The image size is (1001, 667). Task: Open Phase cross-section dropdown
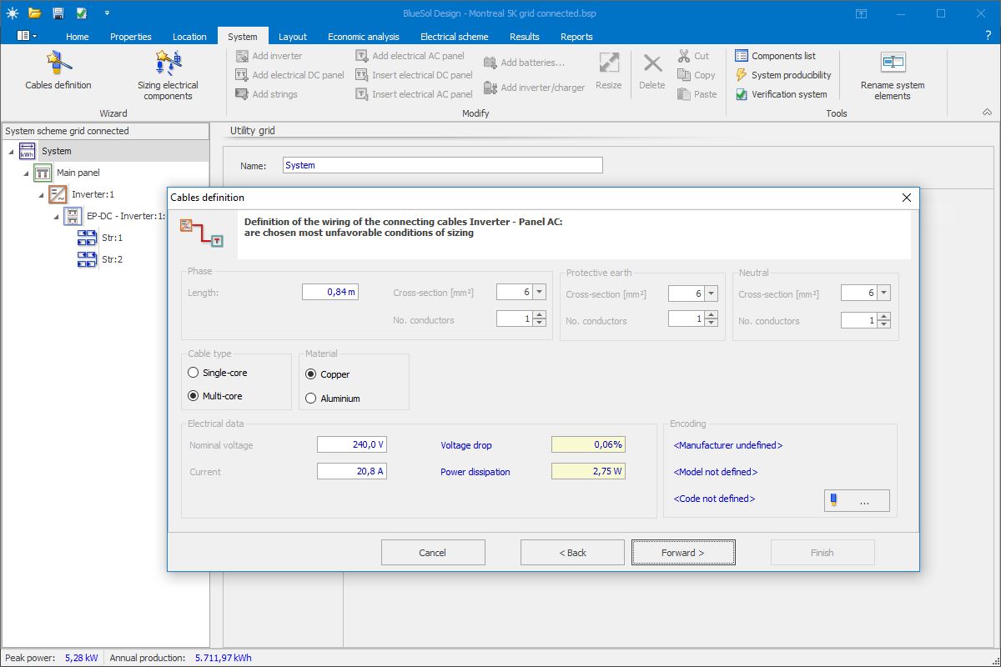click(x=539, y=293)
